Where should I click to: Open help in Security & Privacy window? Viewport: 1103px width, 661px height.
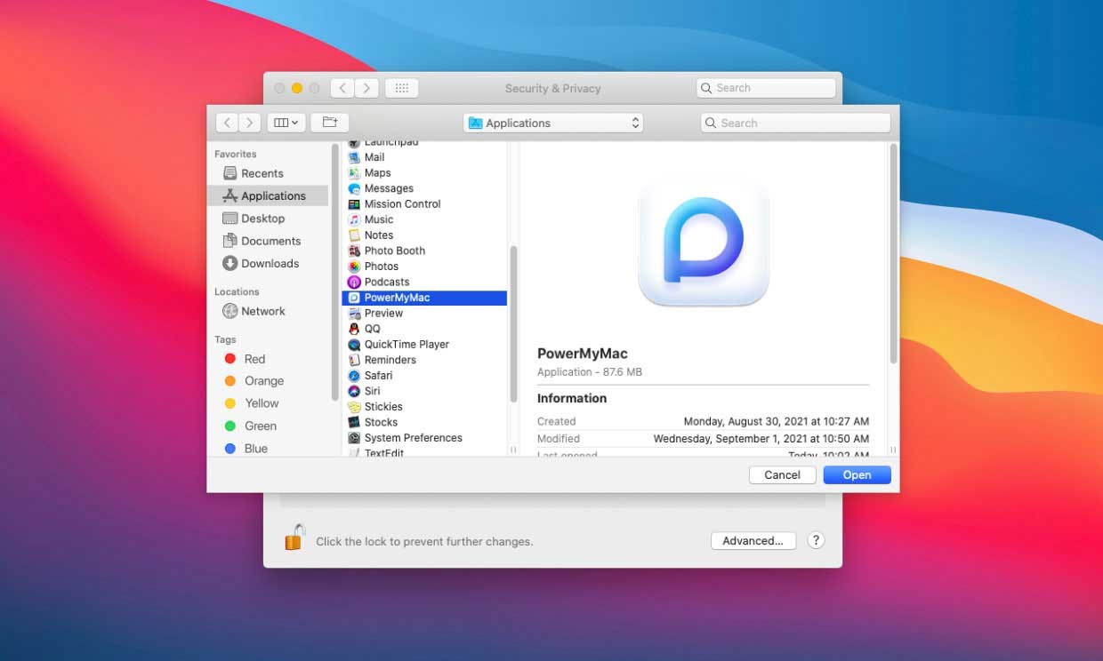point(816,540)
